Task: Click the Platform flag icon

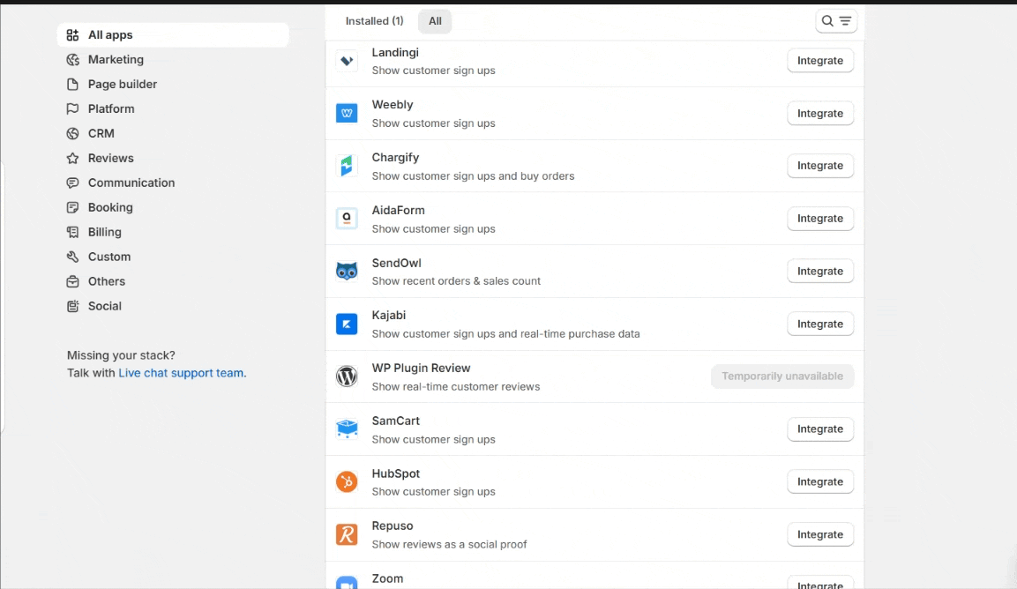Action: [x=72, y=109]
